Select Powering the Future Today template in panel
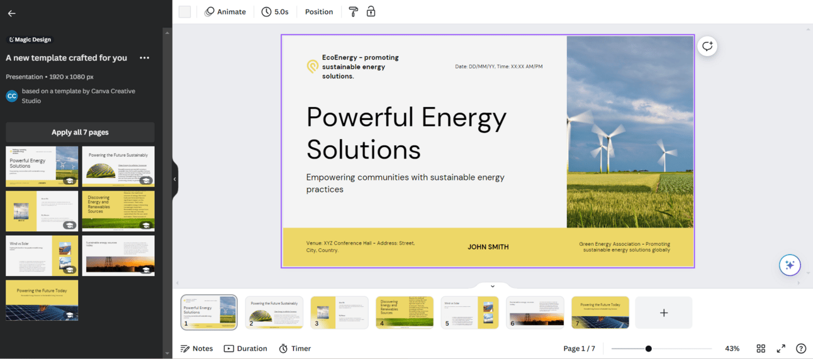Image resolution: width=813 pixels, height=359 pixels. tap(42, 301)
